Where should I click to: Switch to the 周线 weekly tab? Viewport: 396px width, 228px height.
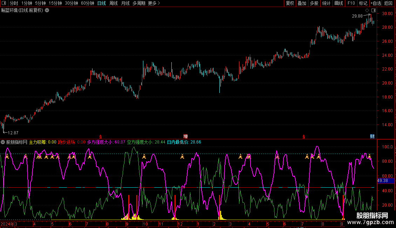coord(114,4)
